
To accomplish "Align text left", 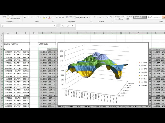I will coord(56,17).
